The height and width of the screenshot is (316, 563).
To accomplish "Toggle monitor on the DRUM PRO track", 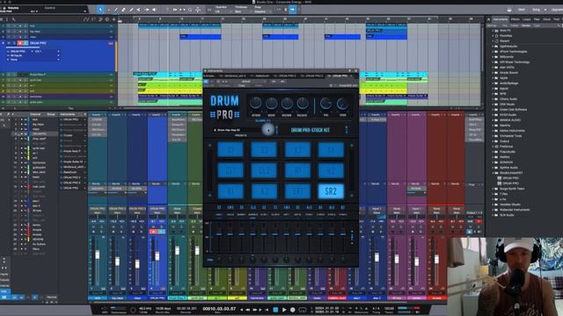I will tap(26, 43).
